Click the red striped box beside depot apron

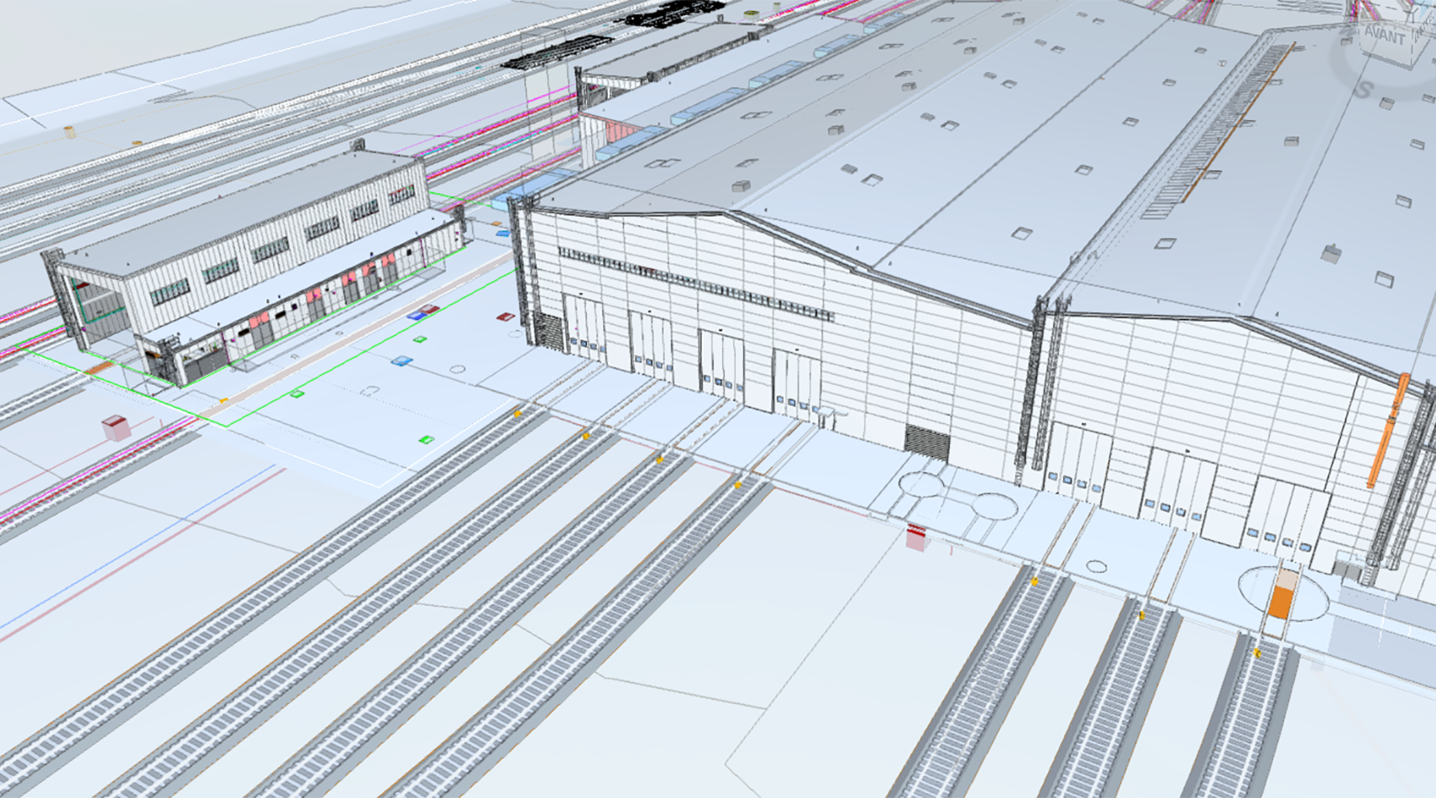click(916, 536)
